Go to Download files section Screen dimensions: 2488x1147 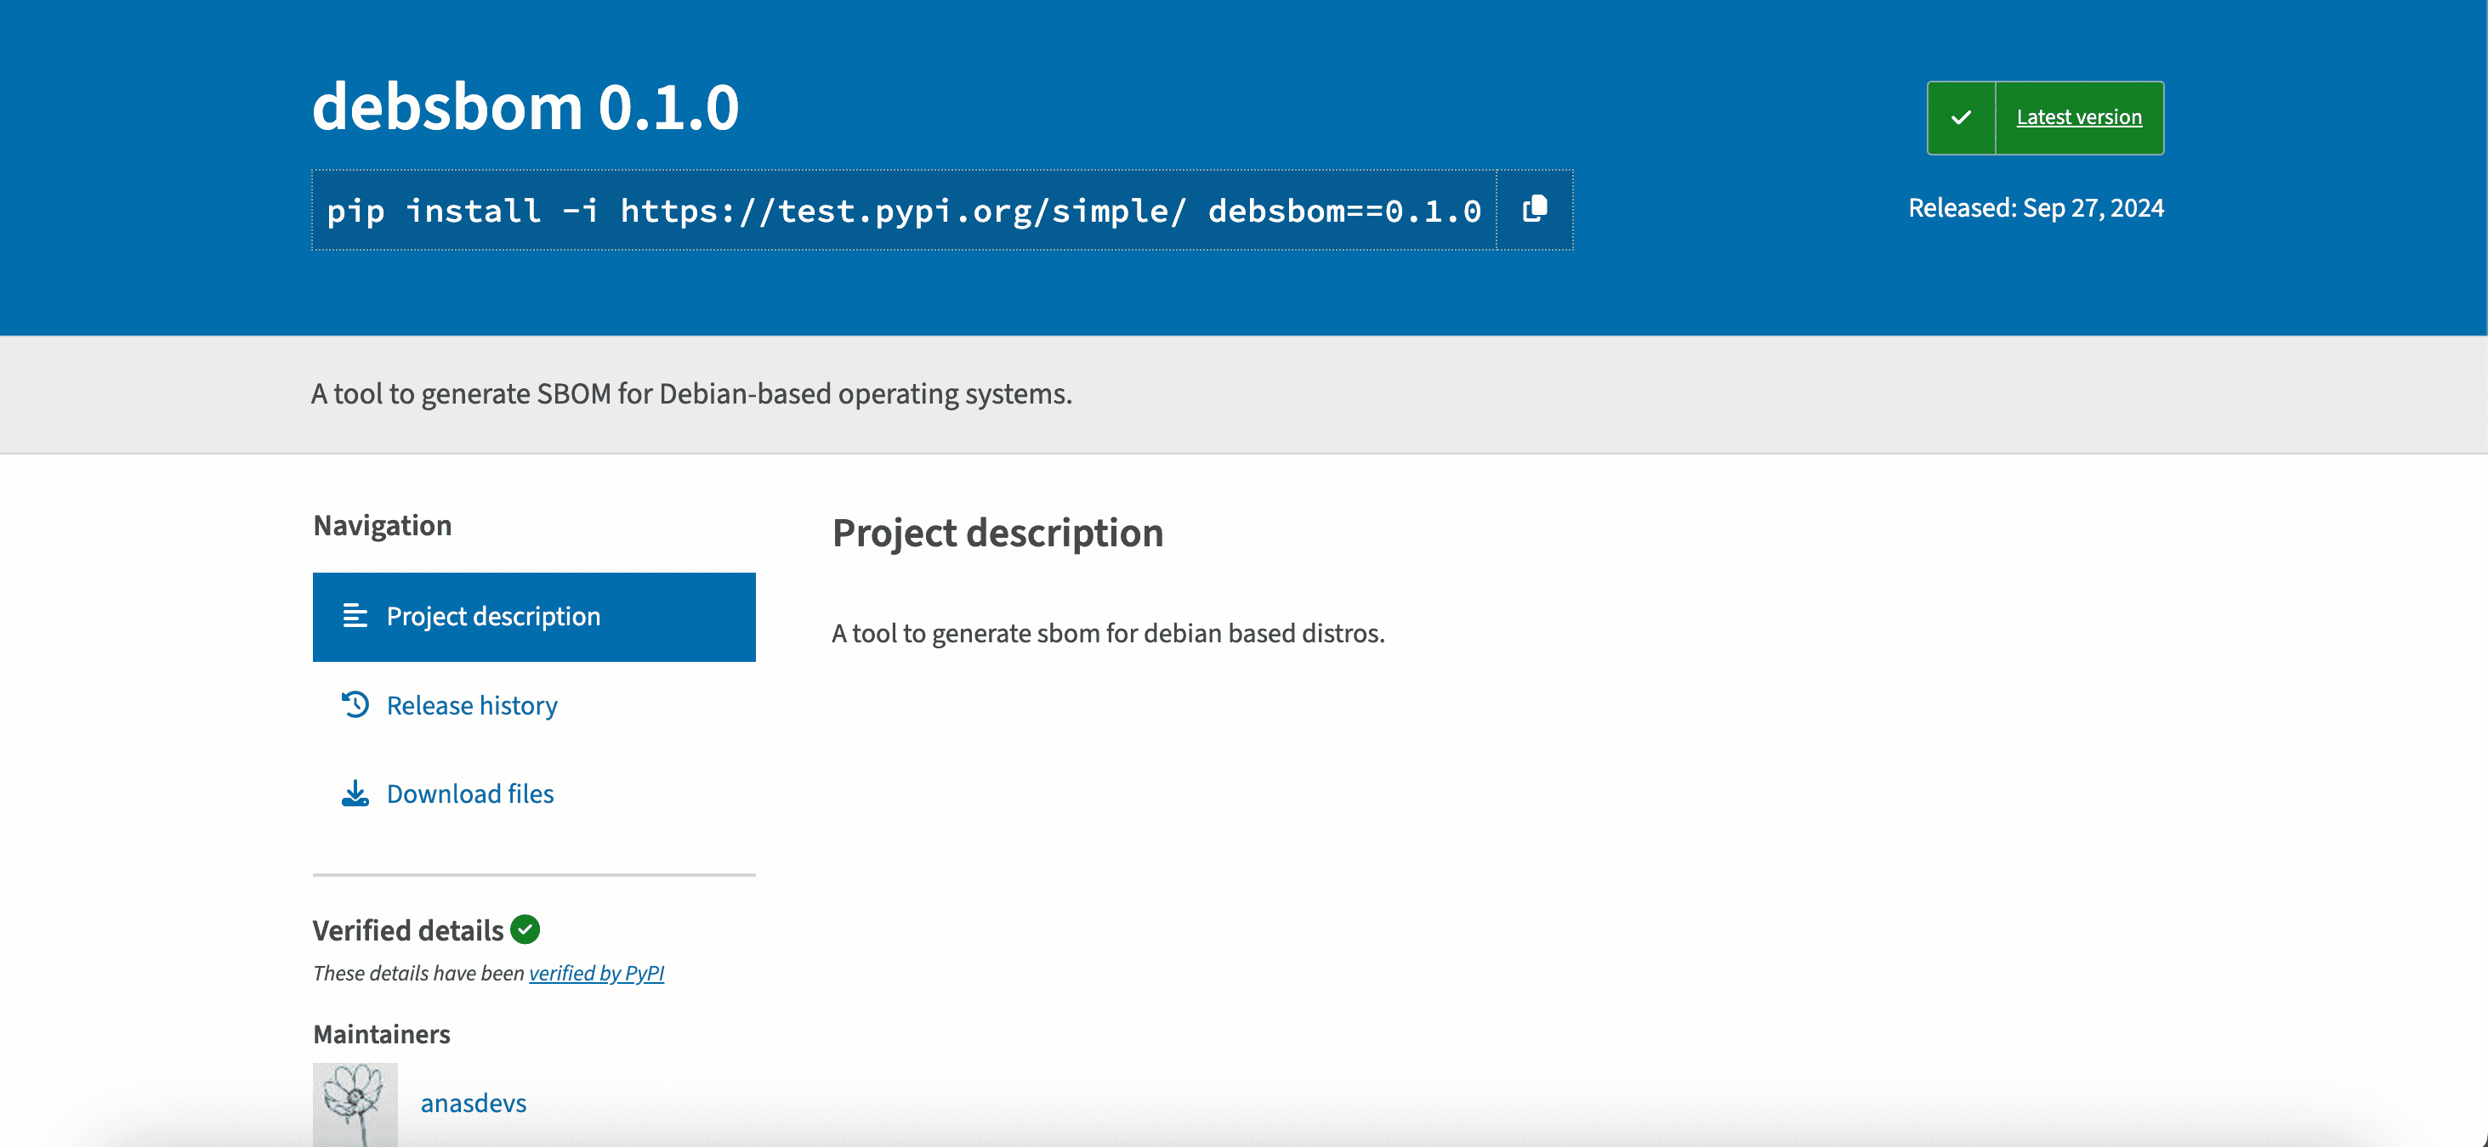click(469, 793)
